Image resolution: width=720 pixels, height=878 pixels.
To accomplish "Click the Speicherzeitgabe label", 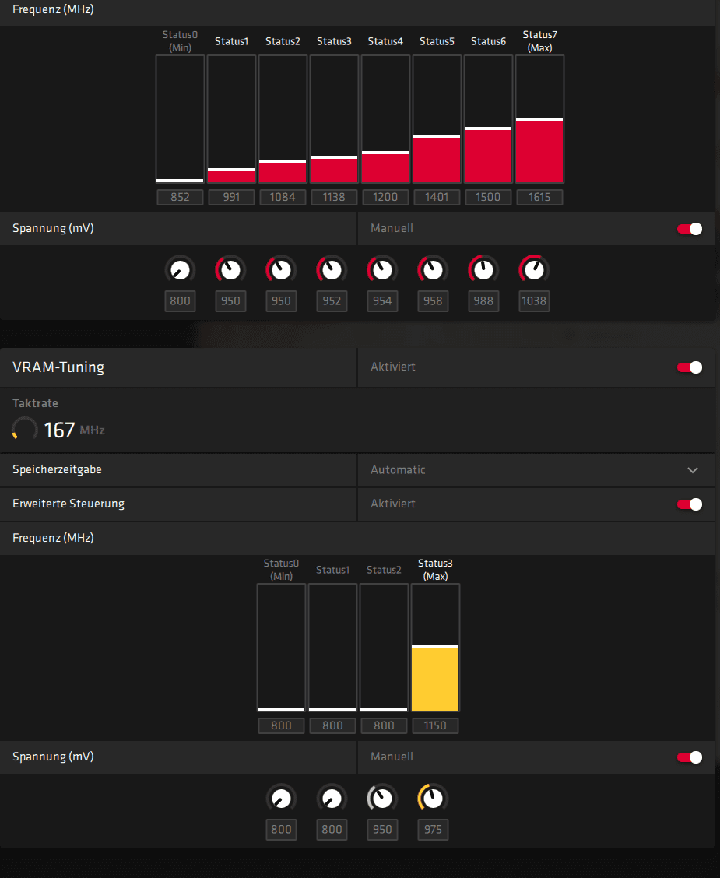I will coord(57,470).
